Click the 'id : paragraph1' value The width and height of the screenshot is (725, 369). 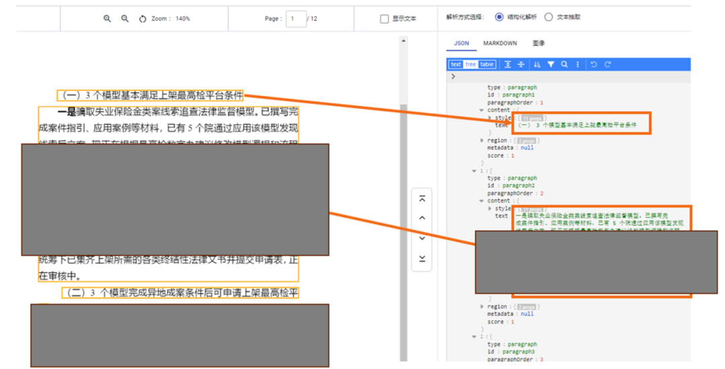point(518,95)
